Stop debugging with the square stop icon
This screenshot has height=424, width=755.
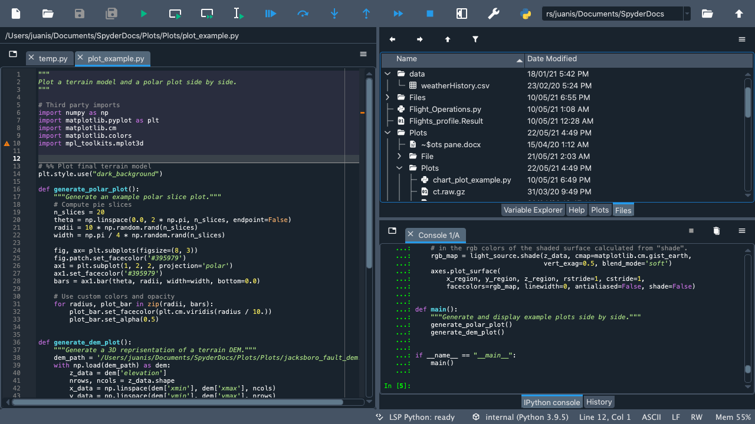click(430, 14)
